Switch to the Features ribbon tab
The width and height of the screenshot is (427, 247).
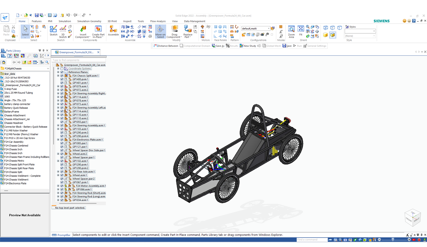pyautogui.click(x=37, y=21)
